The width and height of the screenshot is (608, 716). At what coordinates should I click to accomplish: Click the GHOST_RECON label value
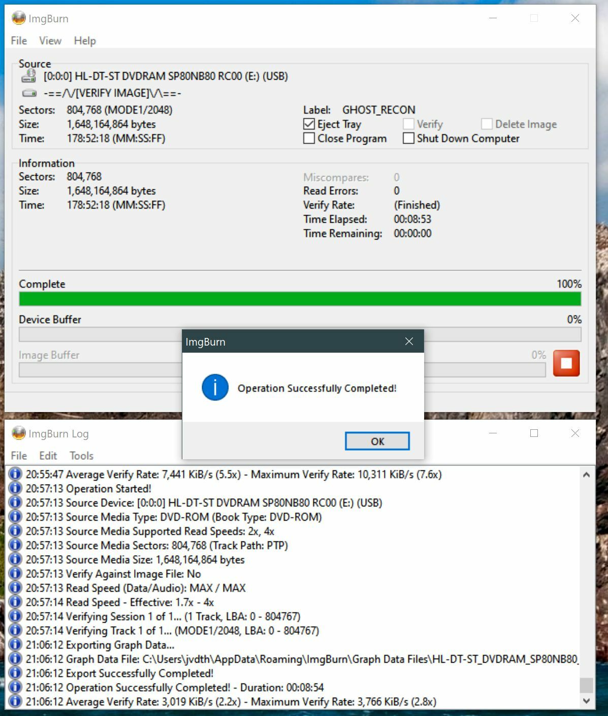[x=379, y=110]
